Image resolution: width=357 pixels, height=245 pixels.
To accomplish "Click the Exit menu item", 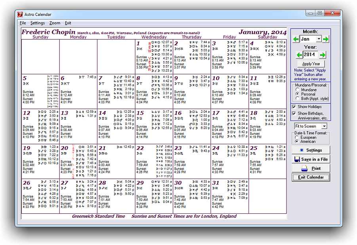I will [x=68, y=23].
